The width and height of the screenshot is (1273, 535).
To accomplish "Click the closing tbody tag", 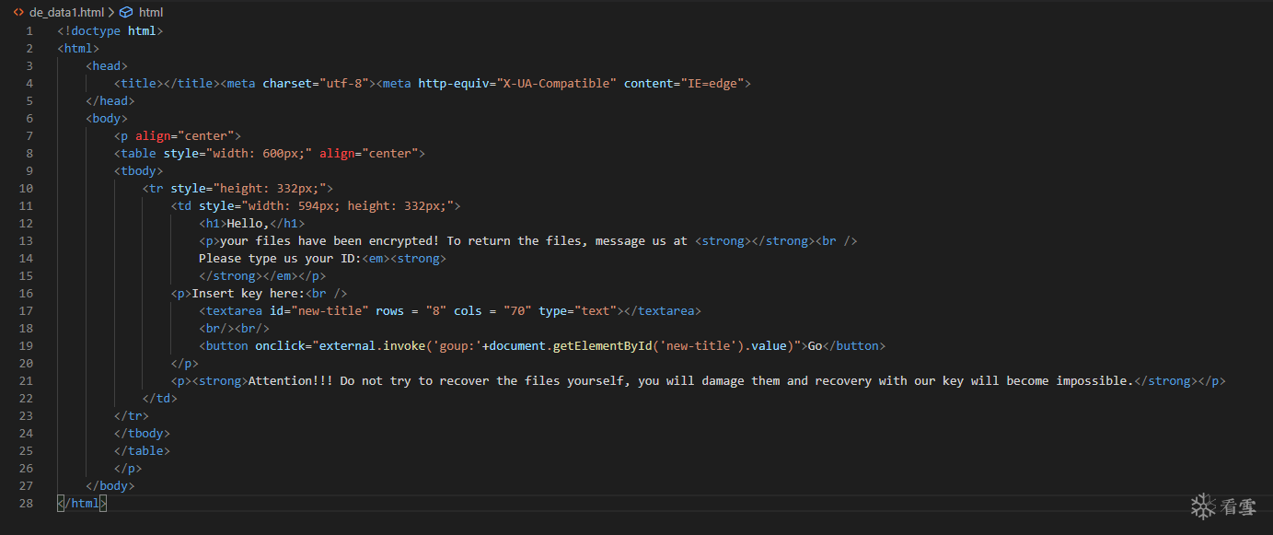I will (143, 433).
